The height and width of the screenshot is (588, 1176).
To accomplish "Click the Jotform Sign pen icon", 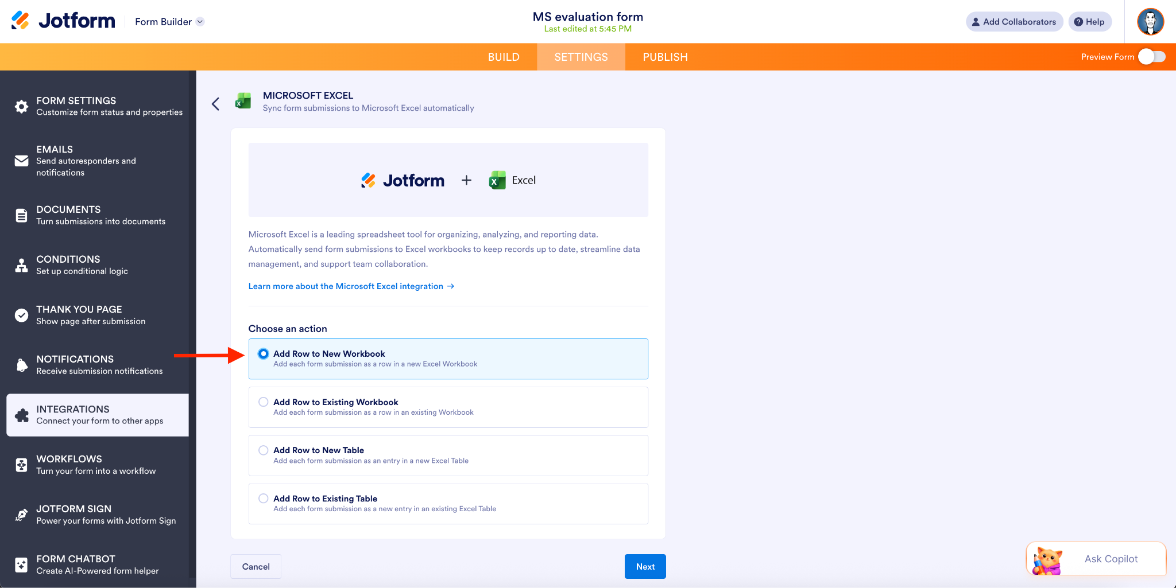I will [x=21, y=515].
